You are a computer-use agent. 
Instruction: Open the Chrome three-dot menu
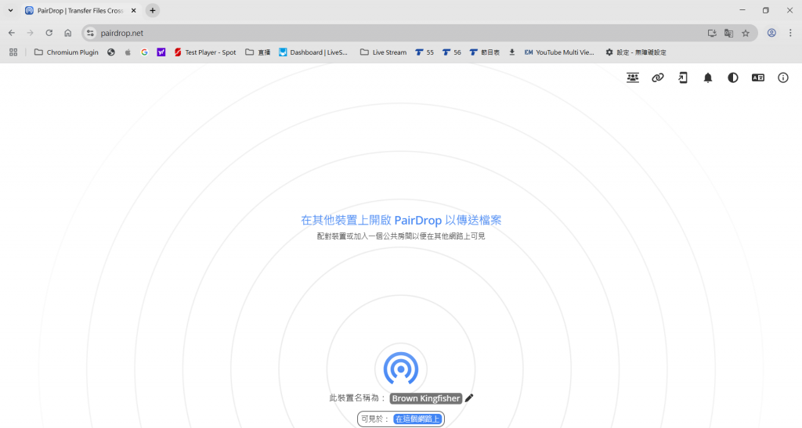(x=790, y=33)
